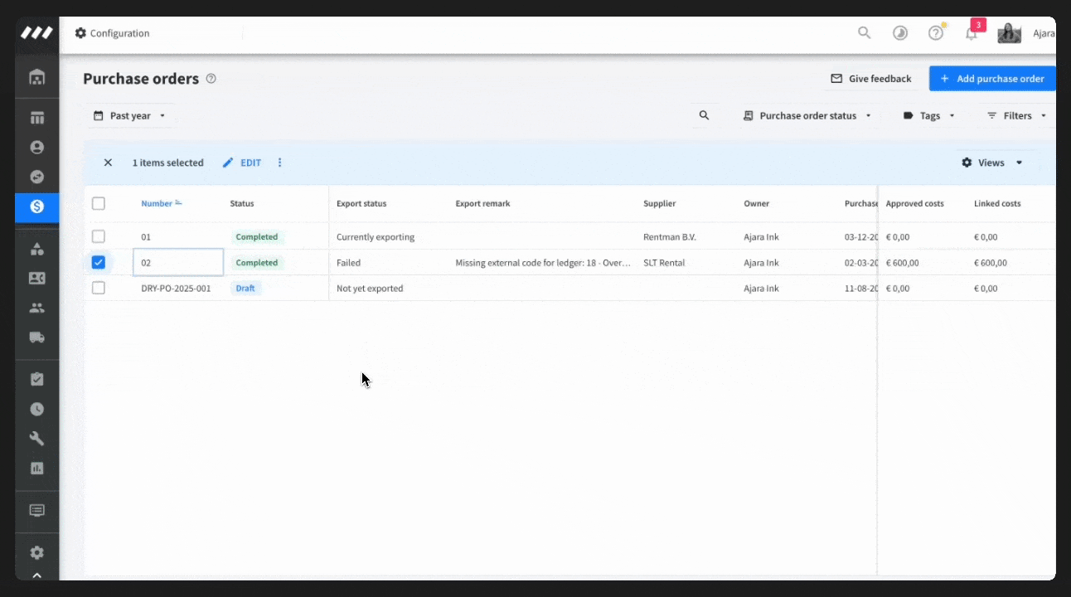Image resolution: width=1071 pixels, height=597 pixels.
Task: Click the € 600,00 approved costs cell
Action: [902, 263]
